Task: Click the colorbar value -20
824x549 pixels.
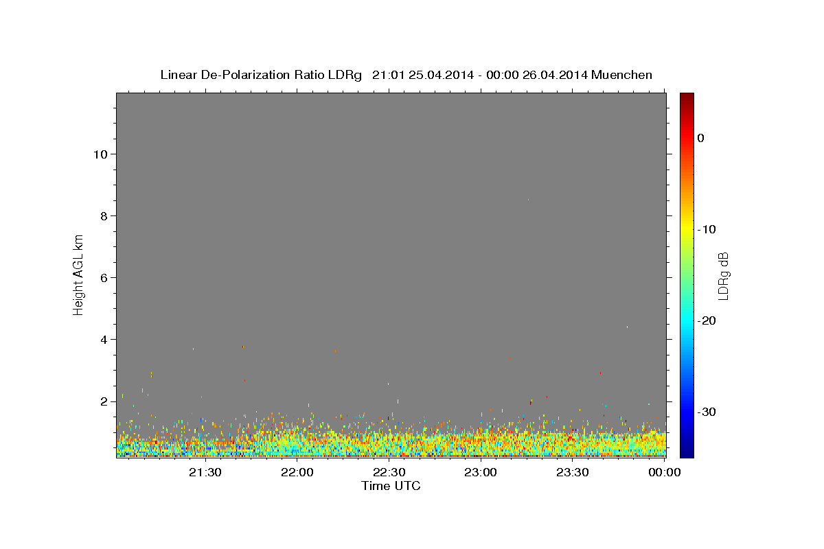Action: (x=707, y=320)
